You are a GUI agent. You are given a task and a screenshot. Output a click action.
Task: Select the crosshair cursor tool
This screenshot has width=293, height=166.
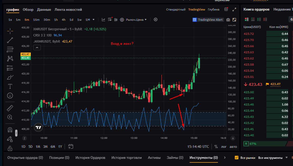click(x=10, y=31)
